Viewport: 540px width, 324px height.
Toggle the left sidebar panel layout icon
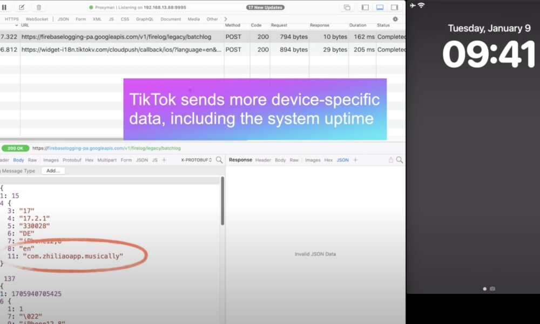(365, 7)
